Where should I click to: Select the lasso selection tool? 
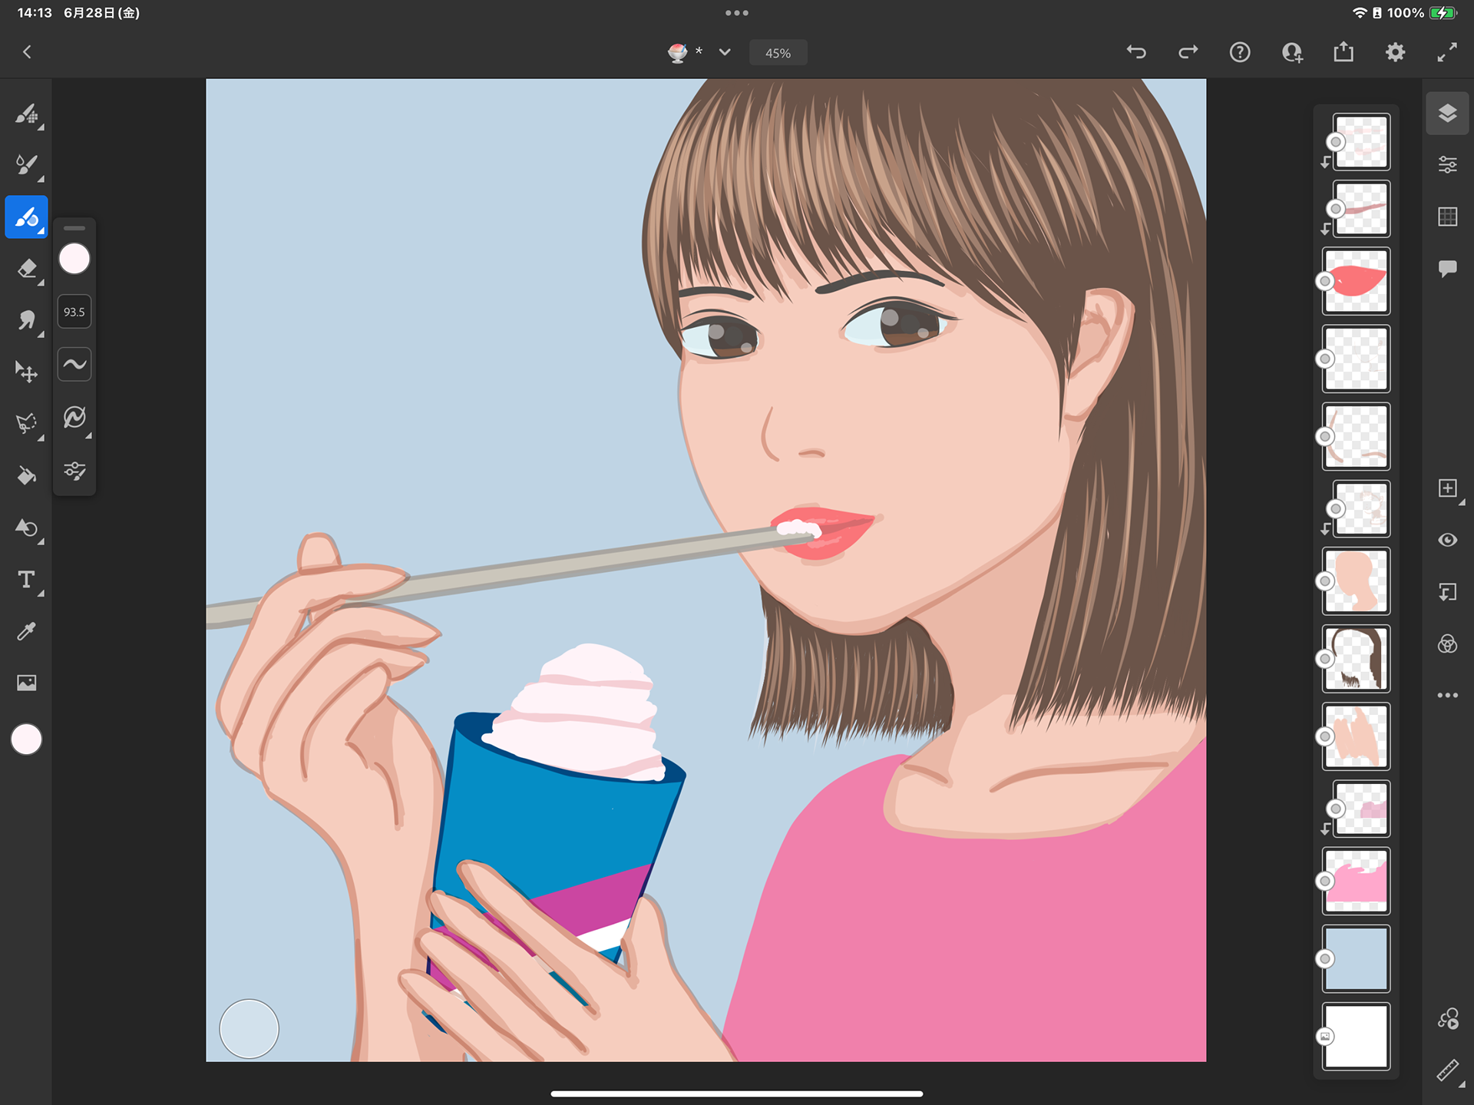(27, 424)
